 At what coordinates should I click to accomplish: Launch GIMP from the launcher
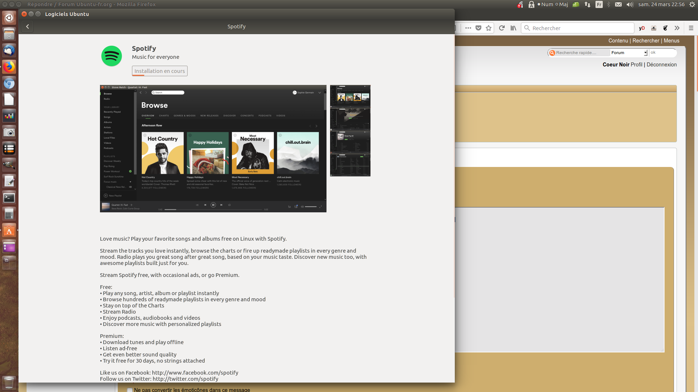pyautogui.click(x=9, y=165)
